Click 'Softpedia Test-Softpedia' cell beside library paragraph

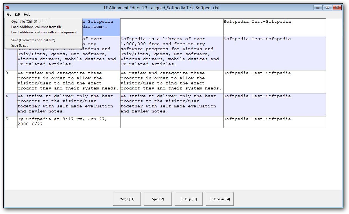click(x=275, y=53)
